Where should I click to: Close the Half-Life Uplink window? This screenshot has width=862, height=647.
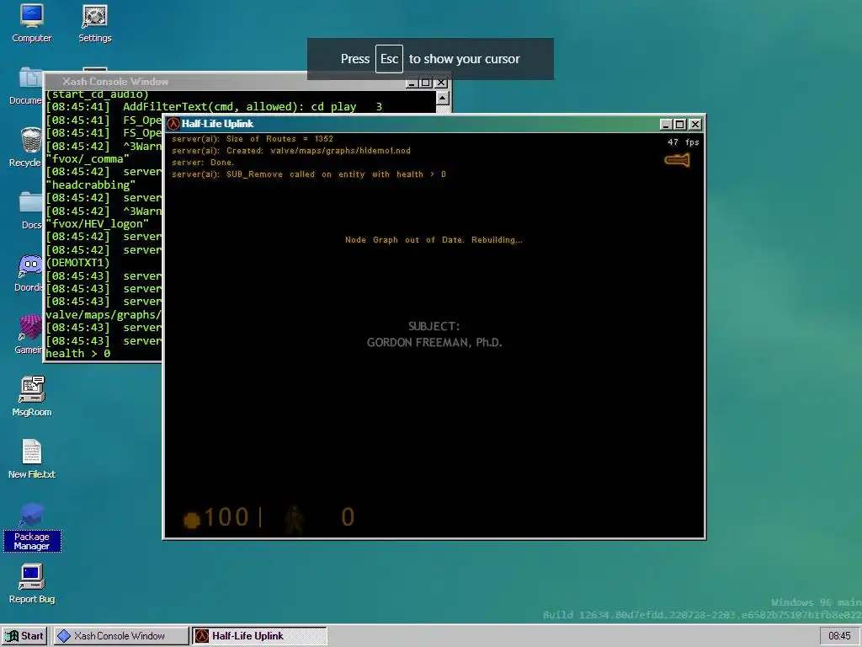pos(694,125)
